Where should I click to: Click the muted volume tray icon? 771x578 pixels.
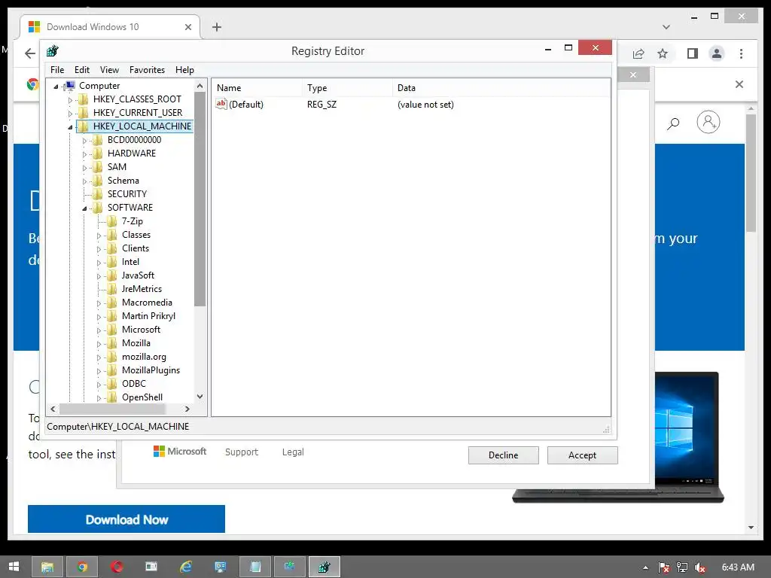point(700,567)
